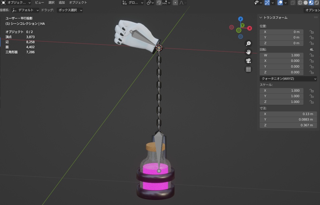Click the rotation X field
The height and width of the screenshot is (205, 320).
282,61
